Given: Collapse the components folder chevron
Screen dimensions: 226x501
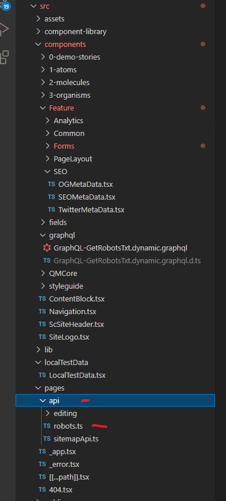Looking at the screenshot, I should click(x=38, y=45).
